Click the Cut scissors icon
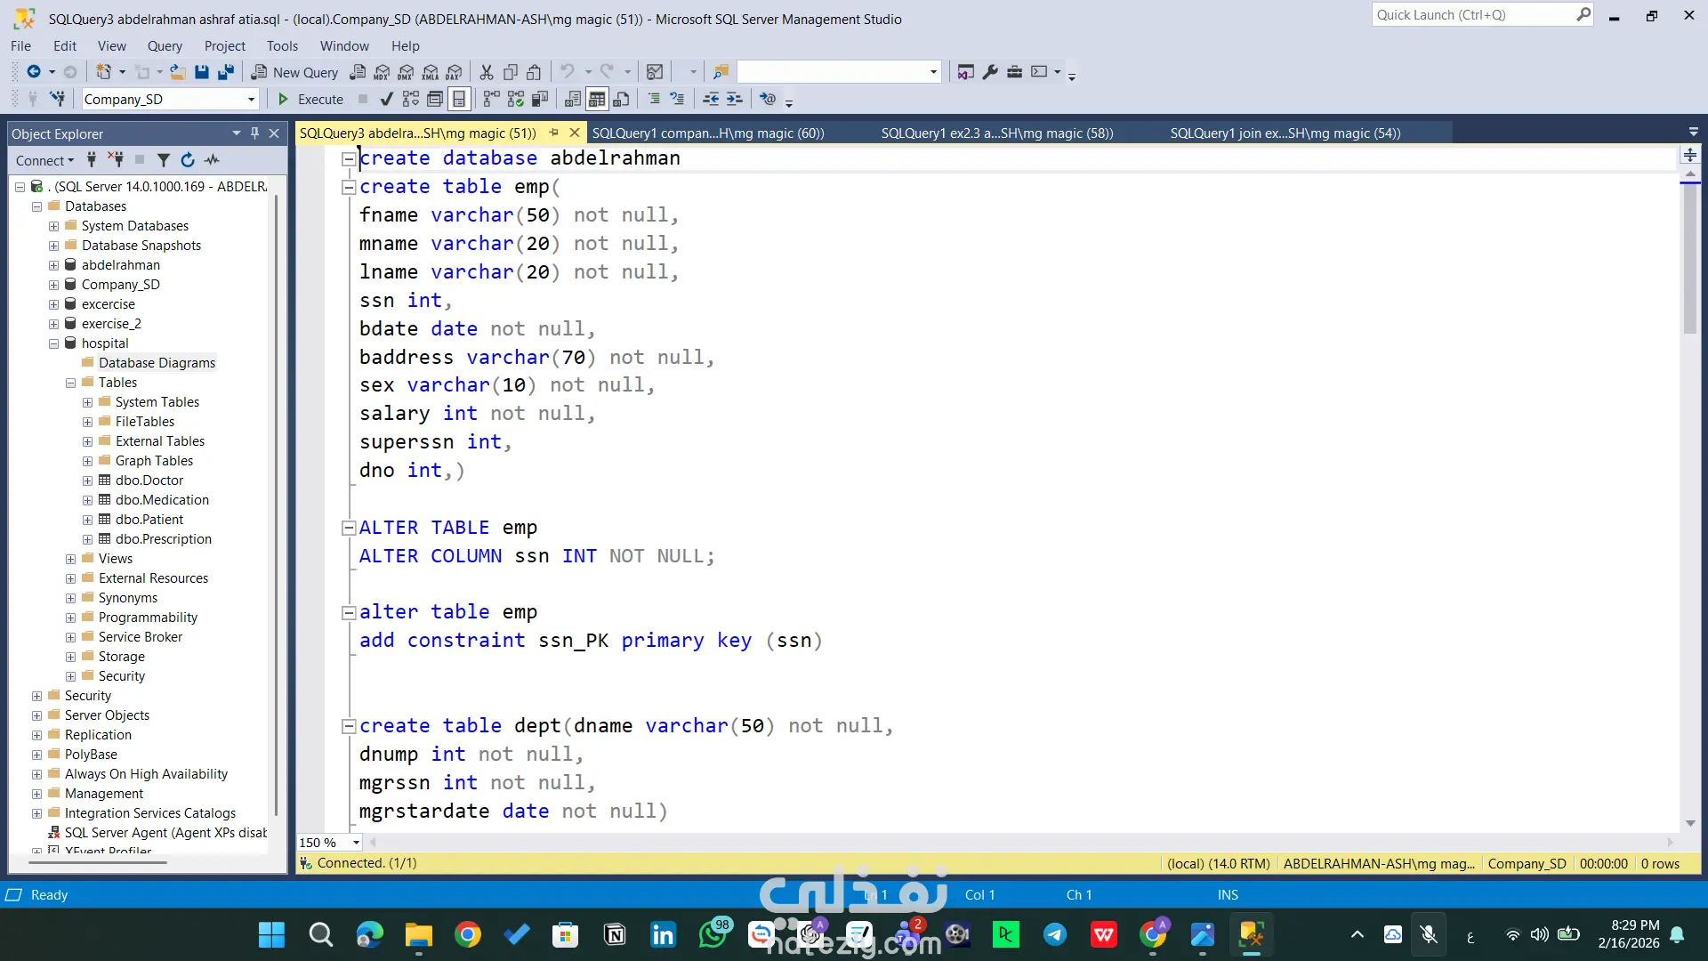 pos(487,72)
